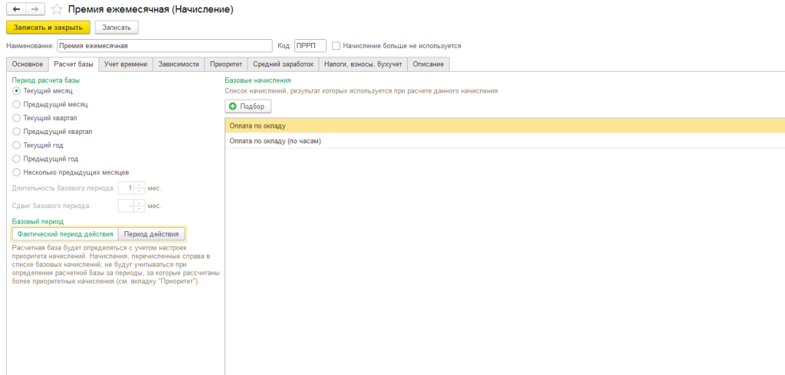Choose the 'Текущий год' radio option

coord(17,145)
